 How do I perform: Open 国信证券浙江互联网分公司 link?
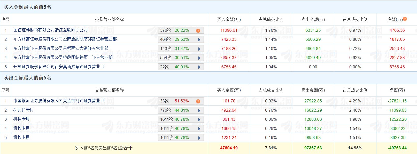[x=50, y=30]
